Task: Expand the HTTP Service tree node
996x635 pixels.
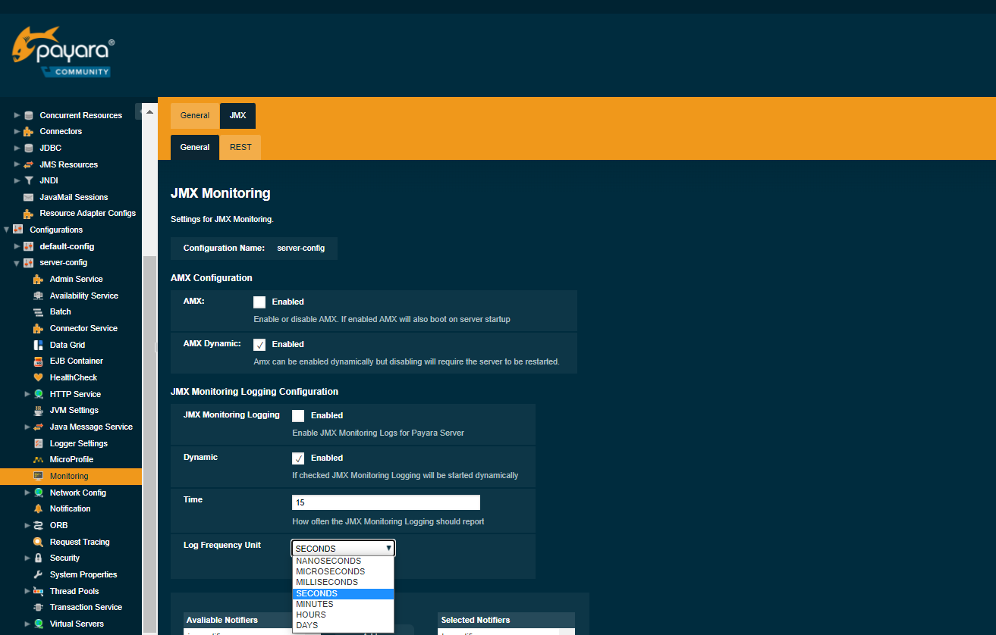Action: coord(27,394)
